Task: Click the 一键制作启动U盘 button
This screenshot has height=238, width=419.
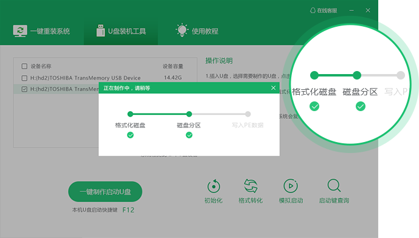Action: [105, 192]
